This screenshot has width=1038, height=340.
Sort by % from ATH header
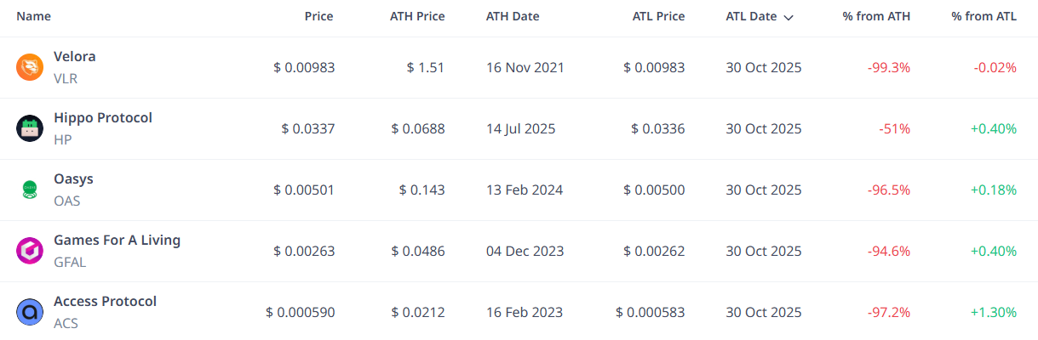tap(876, 16)
